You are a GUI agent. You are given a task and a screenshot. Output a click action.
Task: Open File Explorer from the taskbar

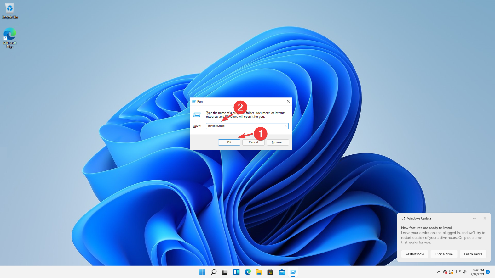click(x=259, y=272)
